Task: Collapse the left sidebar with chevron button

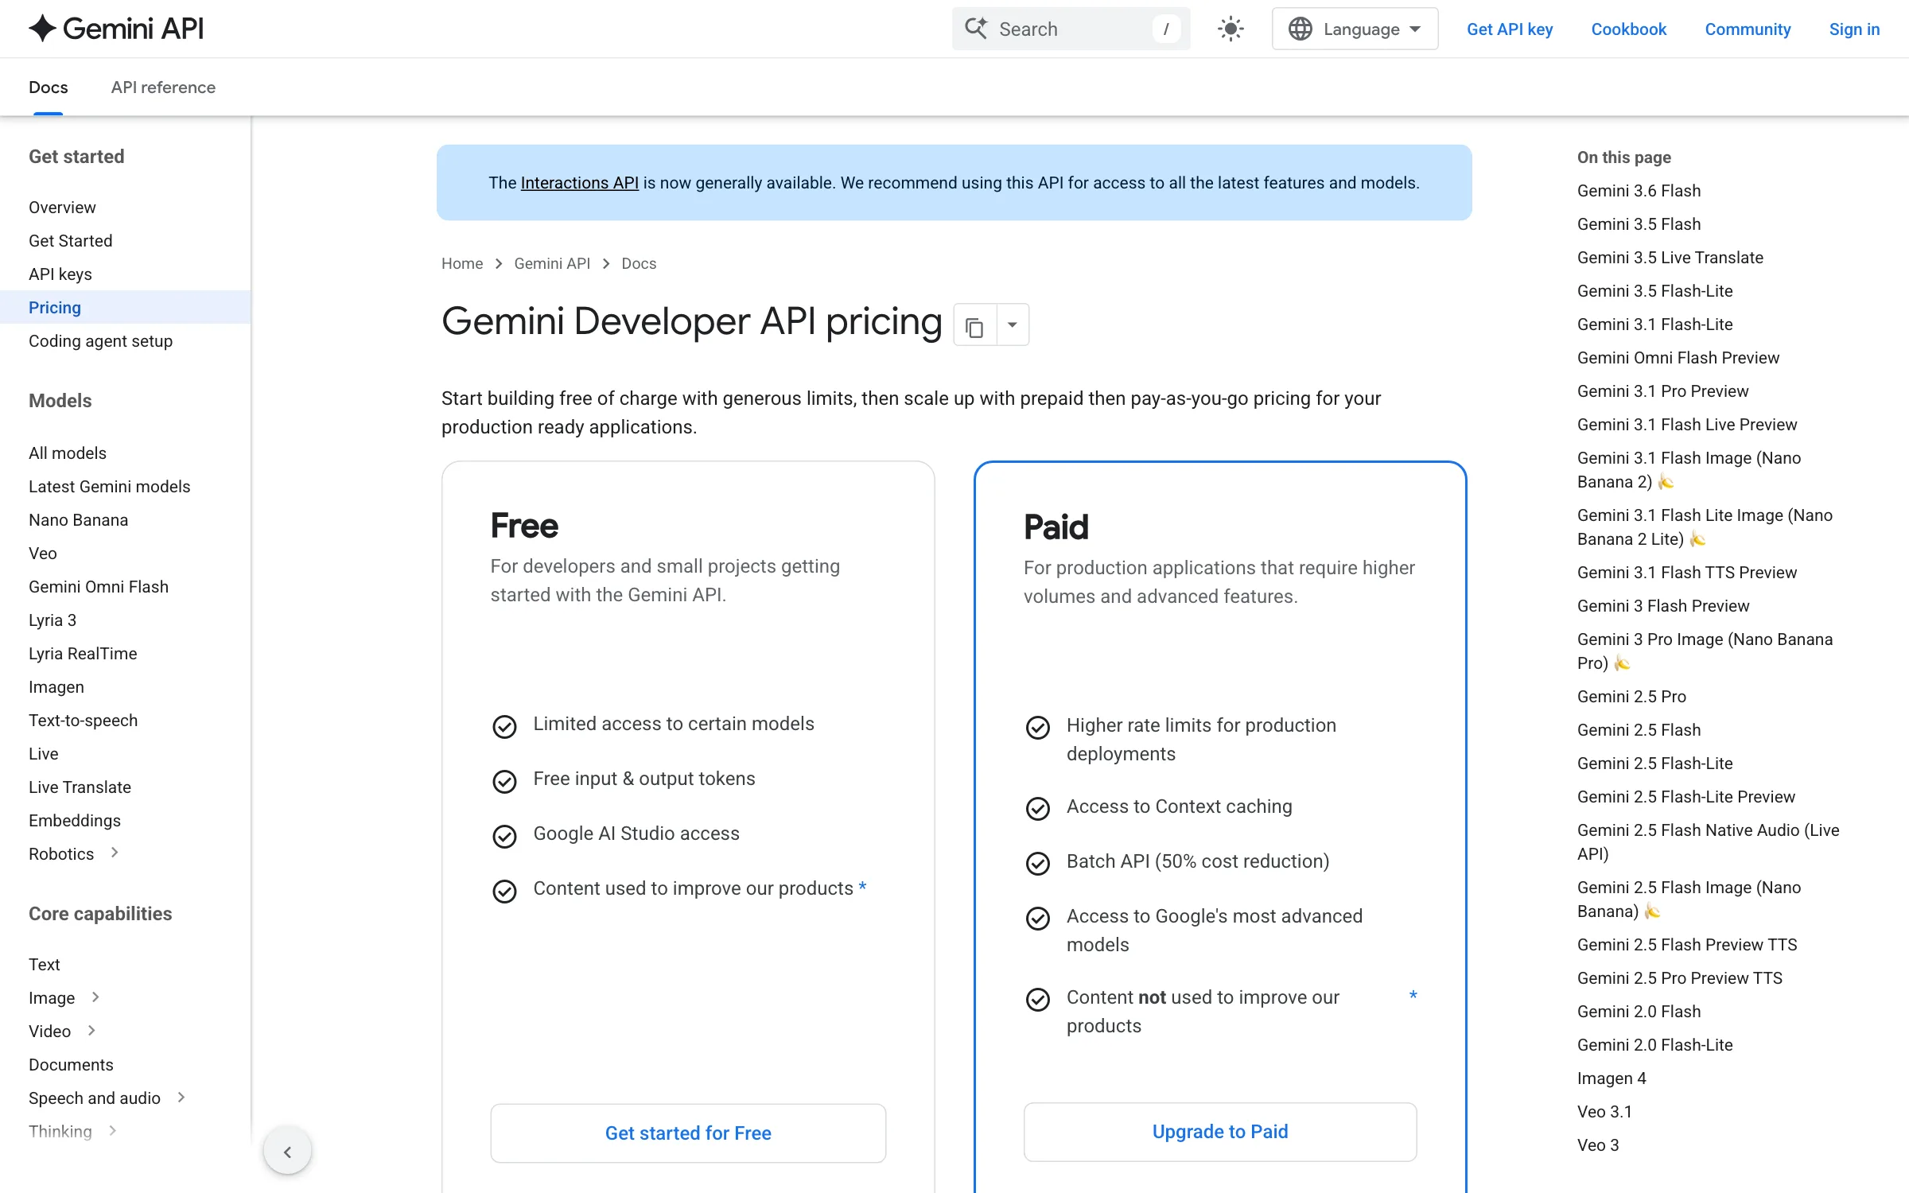Action: tap(287, 1151)
